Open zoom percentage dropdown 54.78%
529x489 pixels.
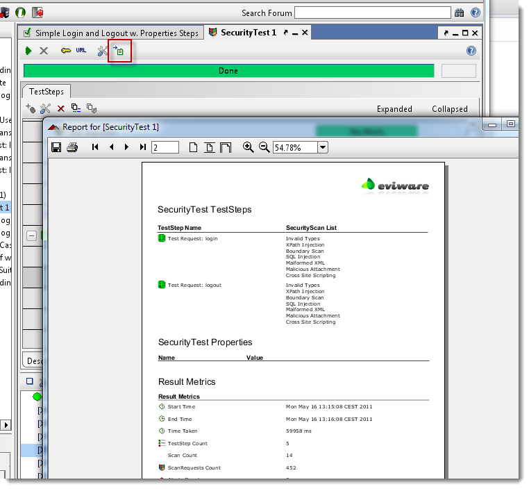[323, 147]
